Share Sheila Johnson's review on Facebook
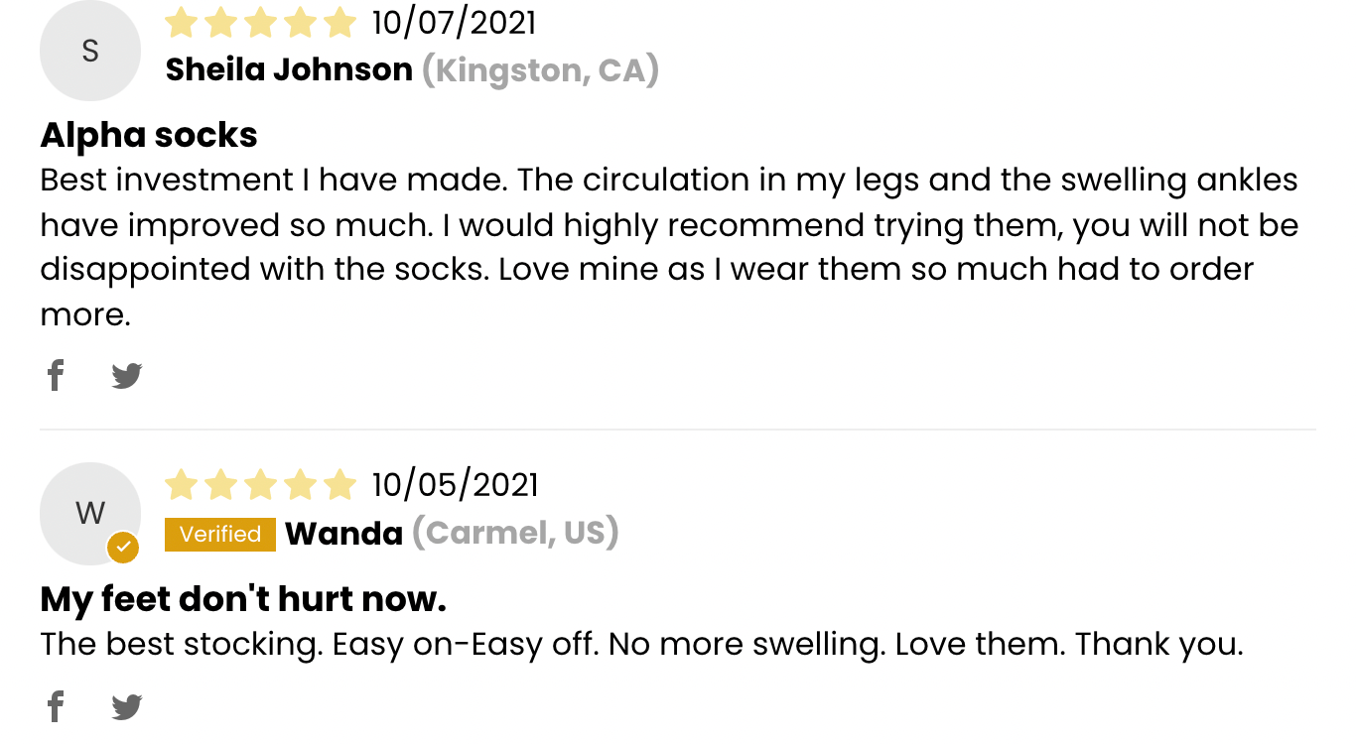This screenshot has height=744, width=1356. [56, 376]
